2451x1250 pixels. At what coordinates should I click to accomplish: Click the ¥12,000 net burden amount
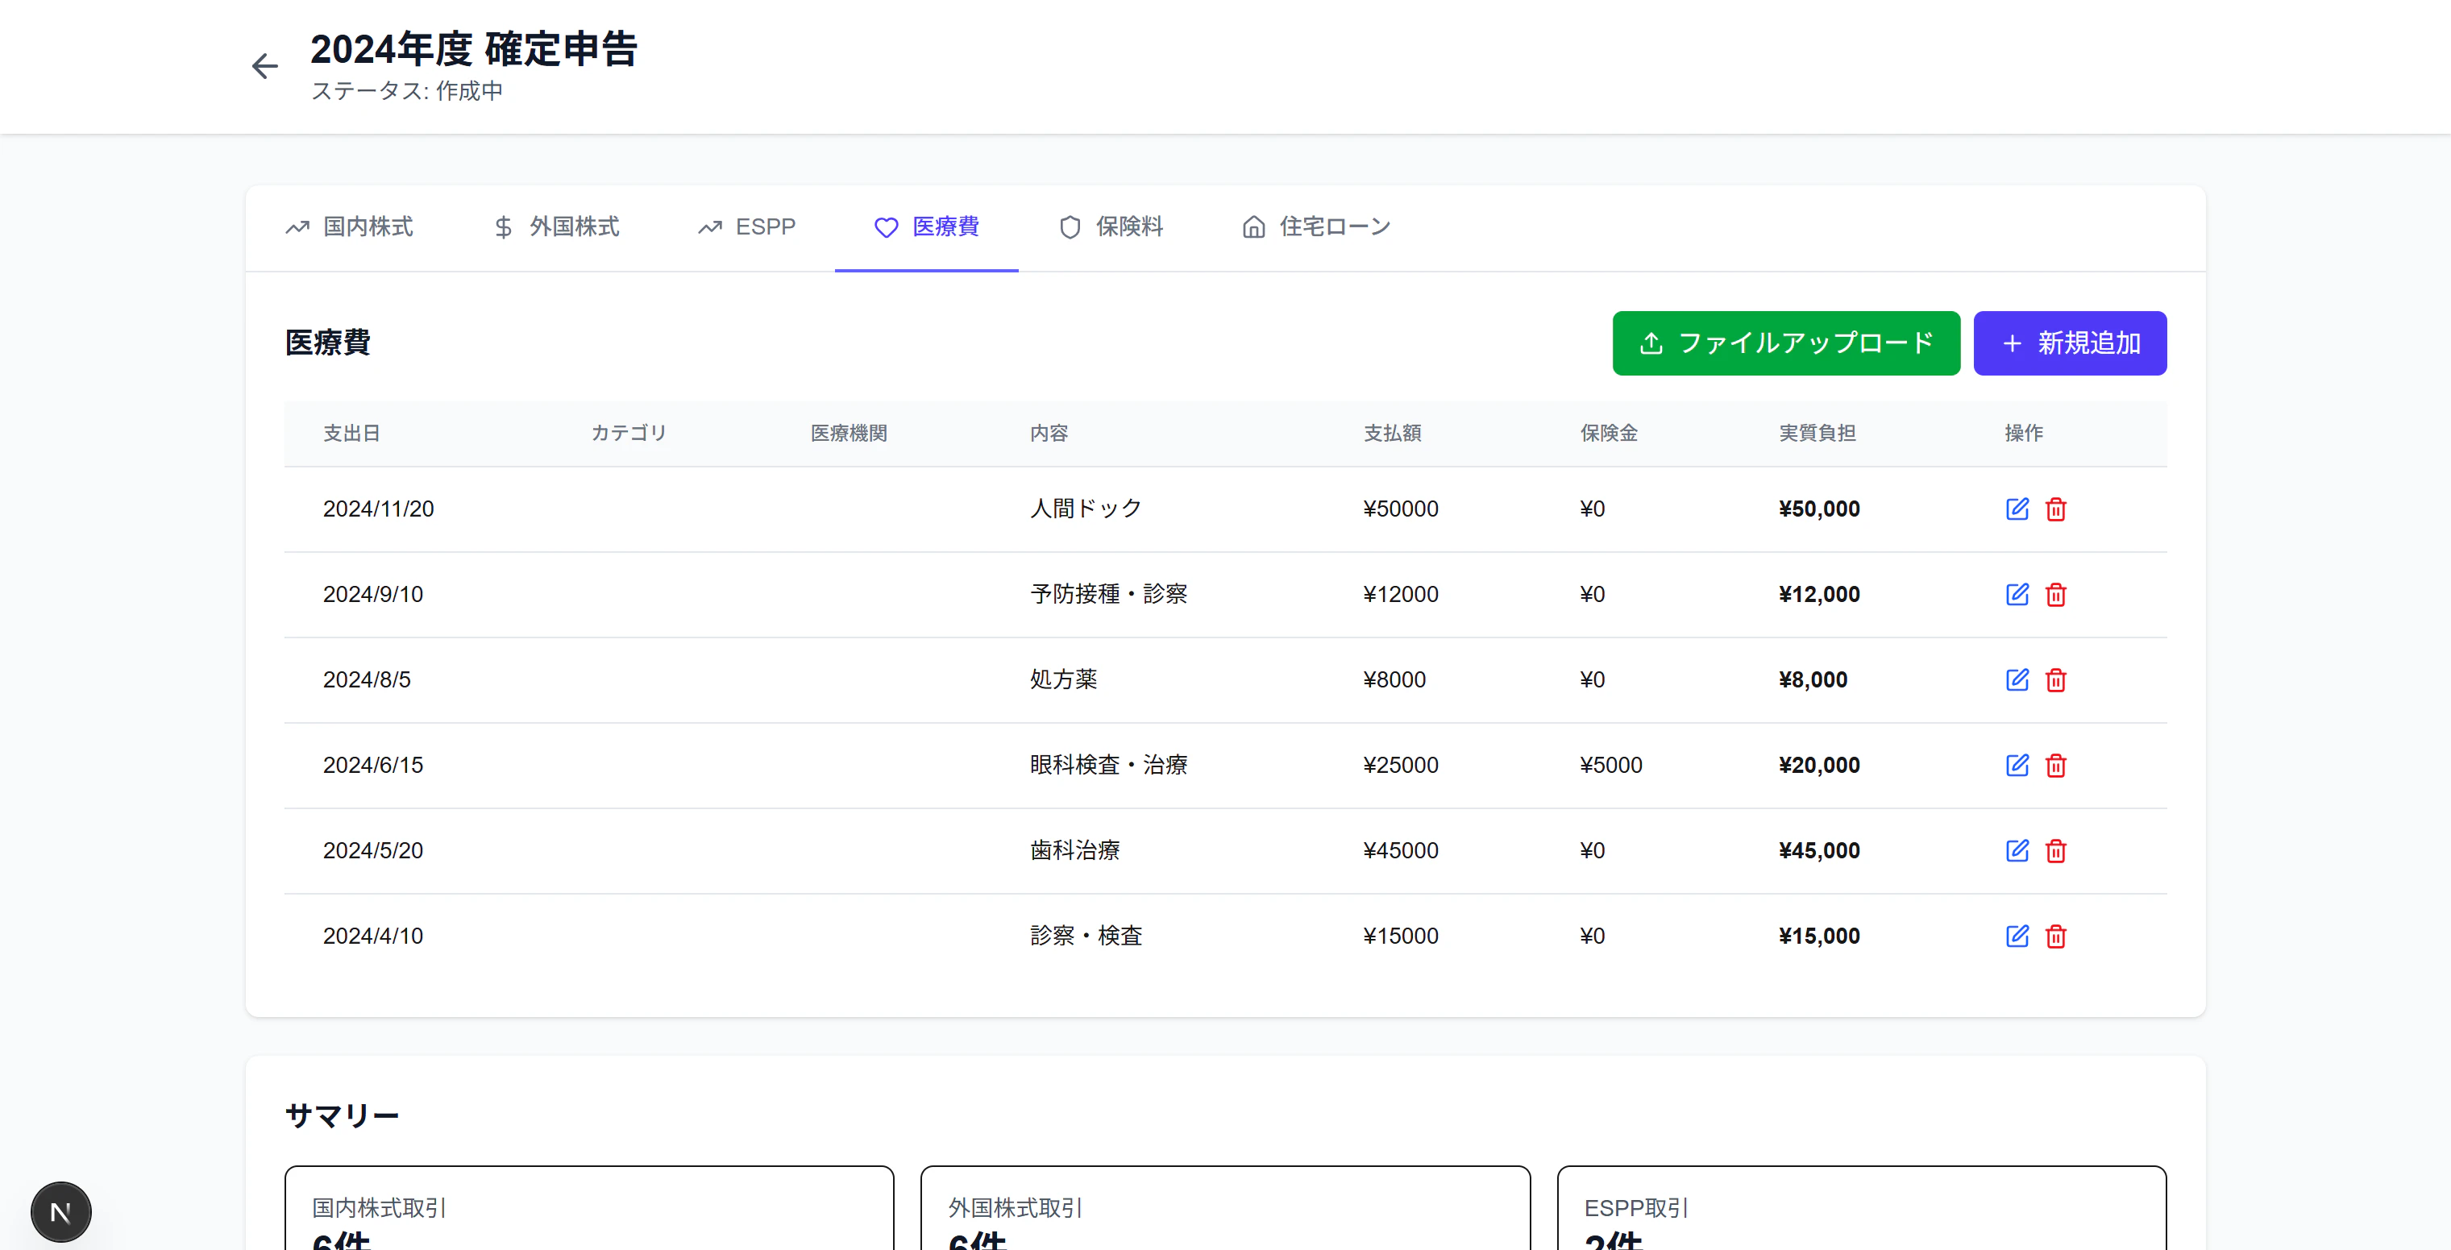1819,595
